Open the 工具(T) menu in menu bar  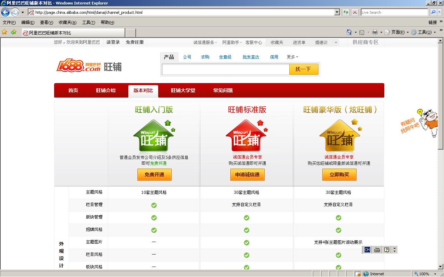pyautogui.click(x=88, y=23)
